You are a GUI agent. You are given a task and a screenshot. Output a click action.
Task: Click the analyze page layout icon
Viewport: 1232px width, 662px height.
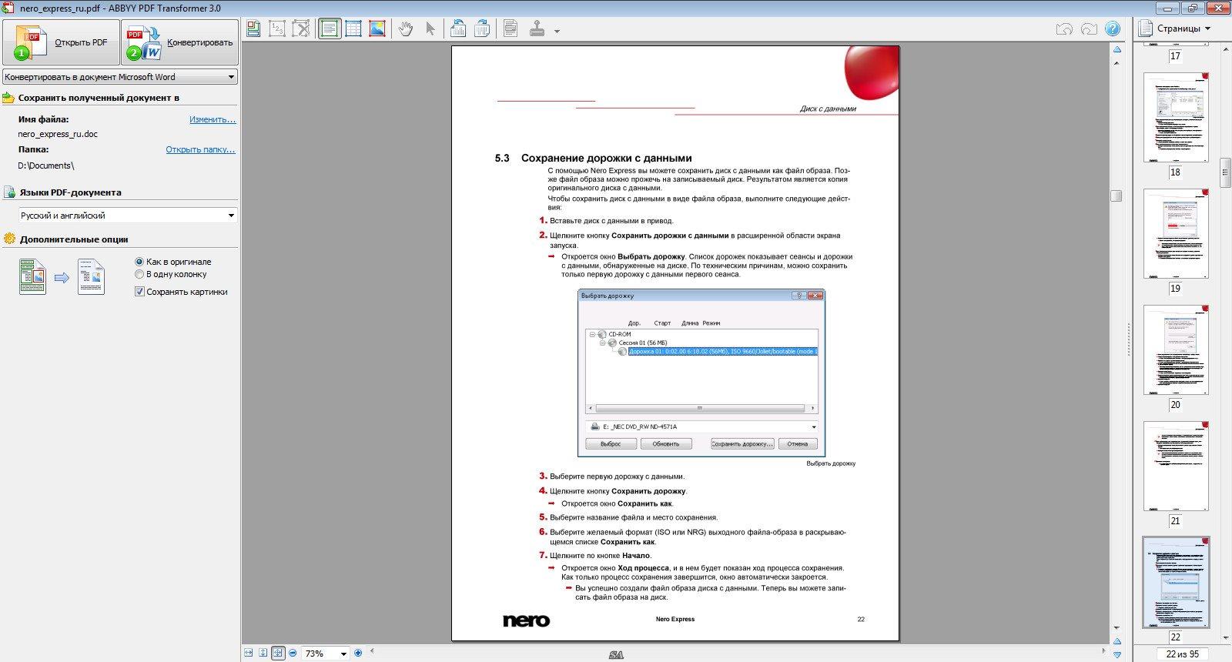tap(253, 28)
